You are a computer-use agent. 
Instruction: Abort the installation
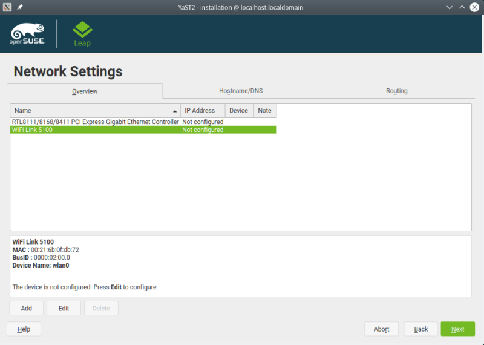pyautogui.click(x=382, y=329)
